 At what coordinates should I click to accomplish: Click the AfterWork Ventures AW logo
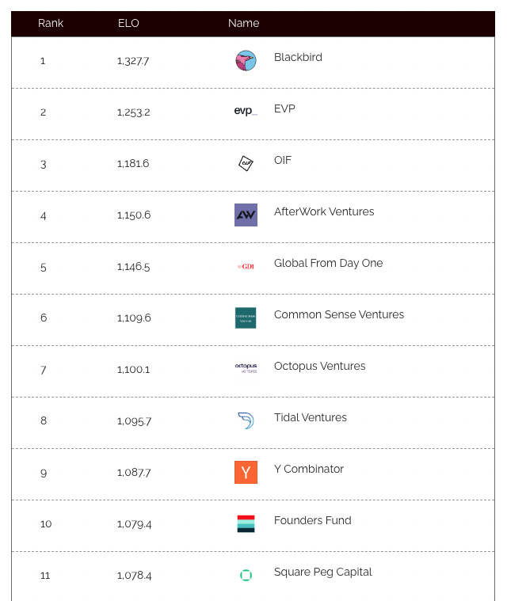coord(246,215)
